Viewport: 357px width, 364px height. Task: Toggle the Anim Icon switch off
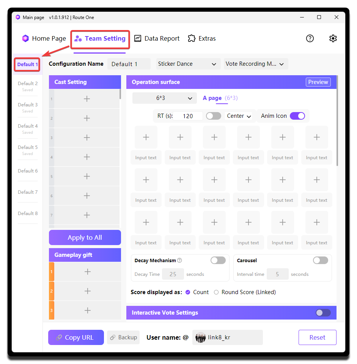click(297, 116)
